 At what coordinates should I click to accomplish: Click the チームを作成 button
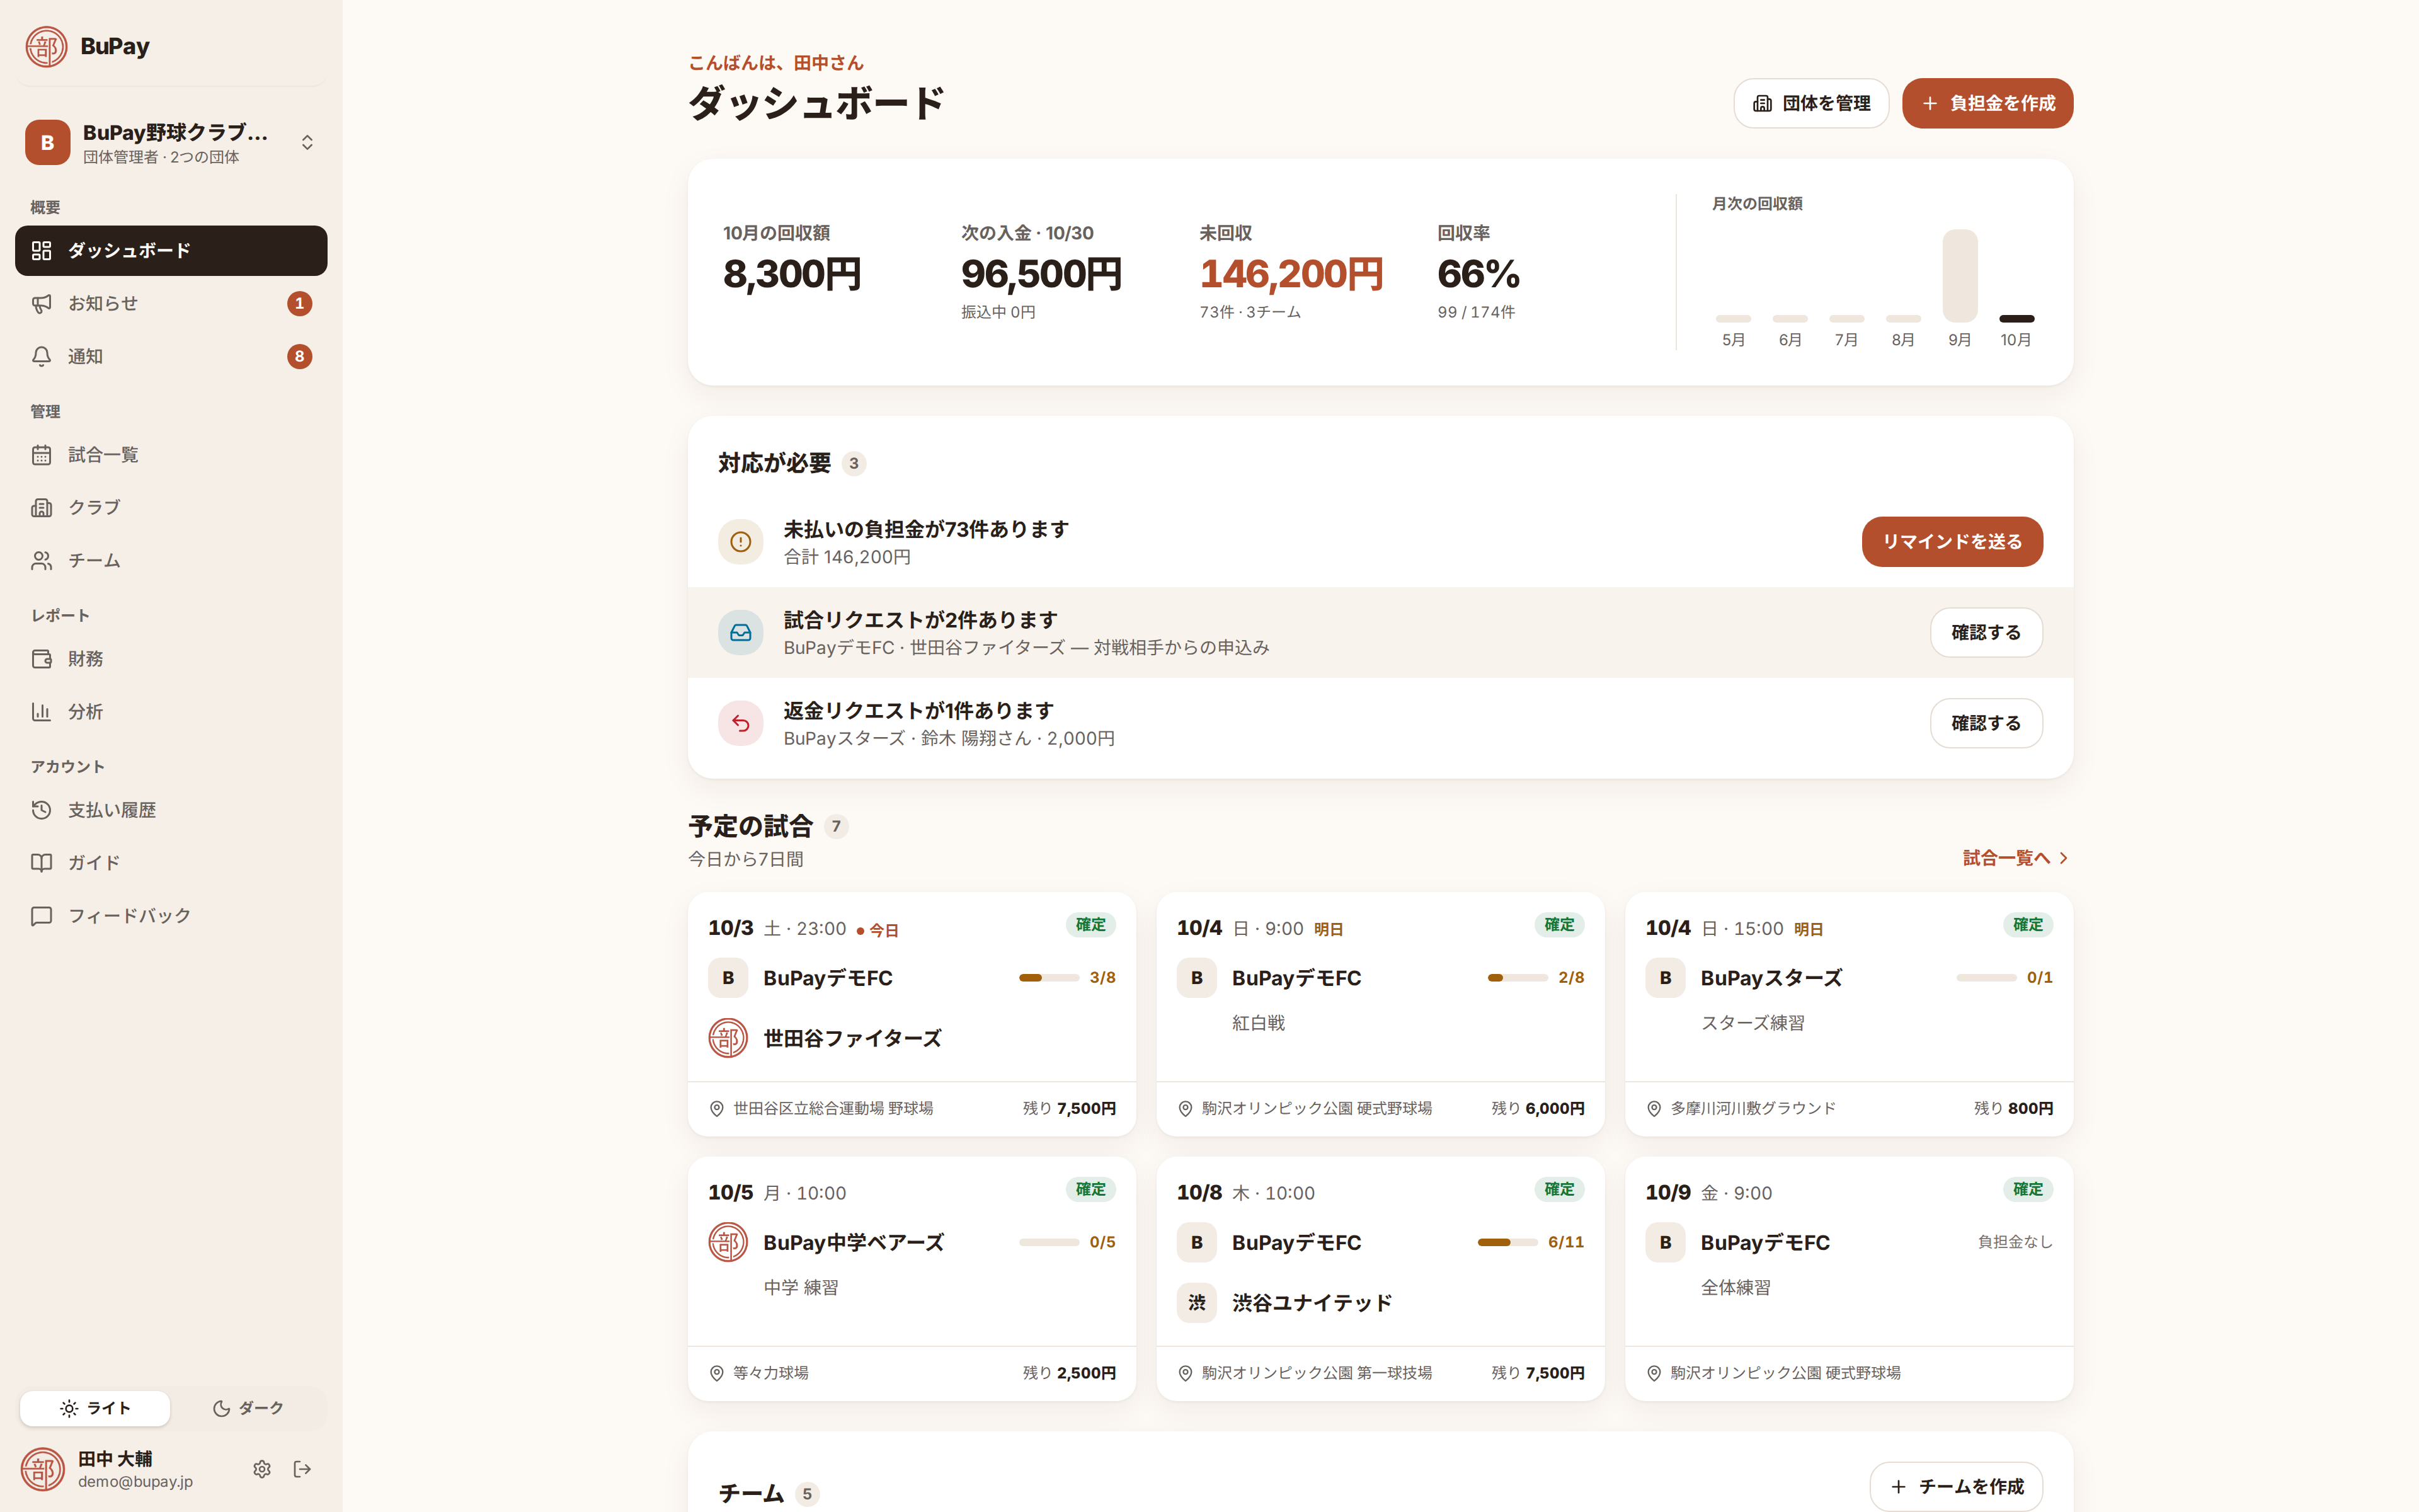click(1956, 1486)
